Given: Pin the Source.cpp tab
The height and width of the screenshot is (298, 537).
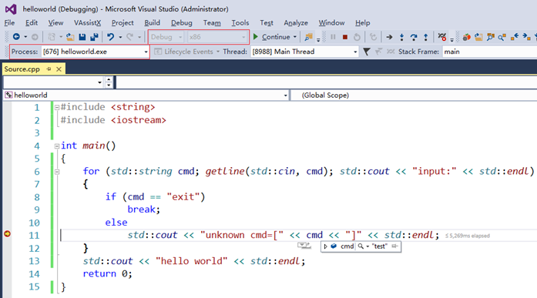Looking at the screenshot, I should point(49,69).
